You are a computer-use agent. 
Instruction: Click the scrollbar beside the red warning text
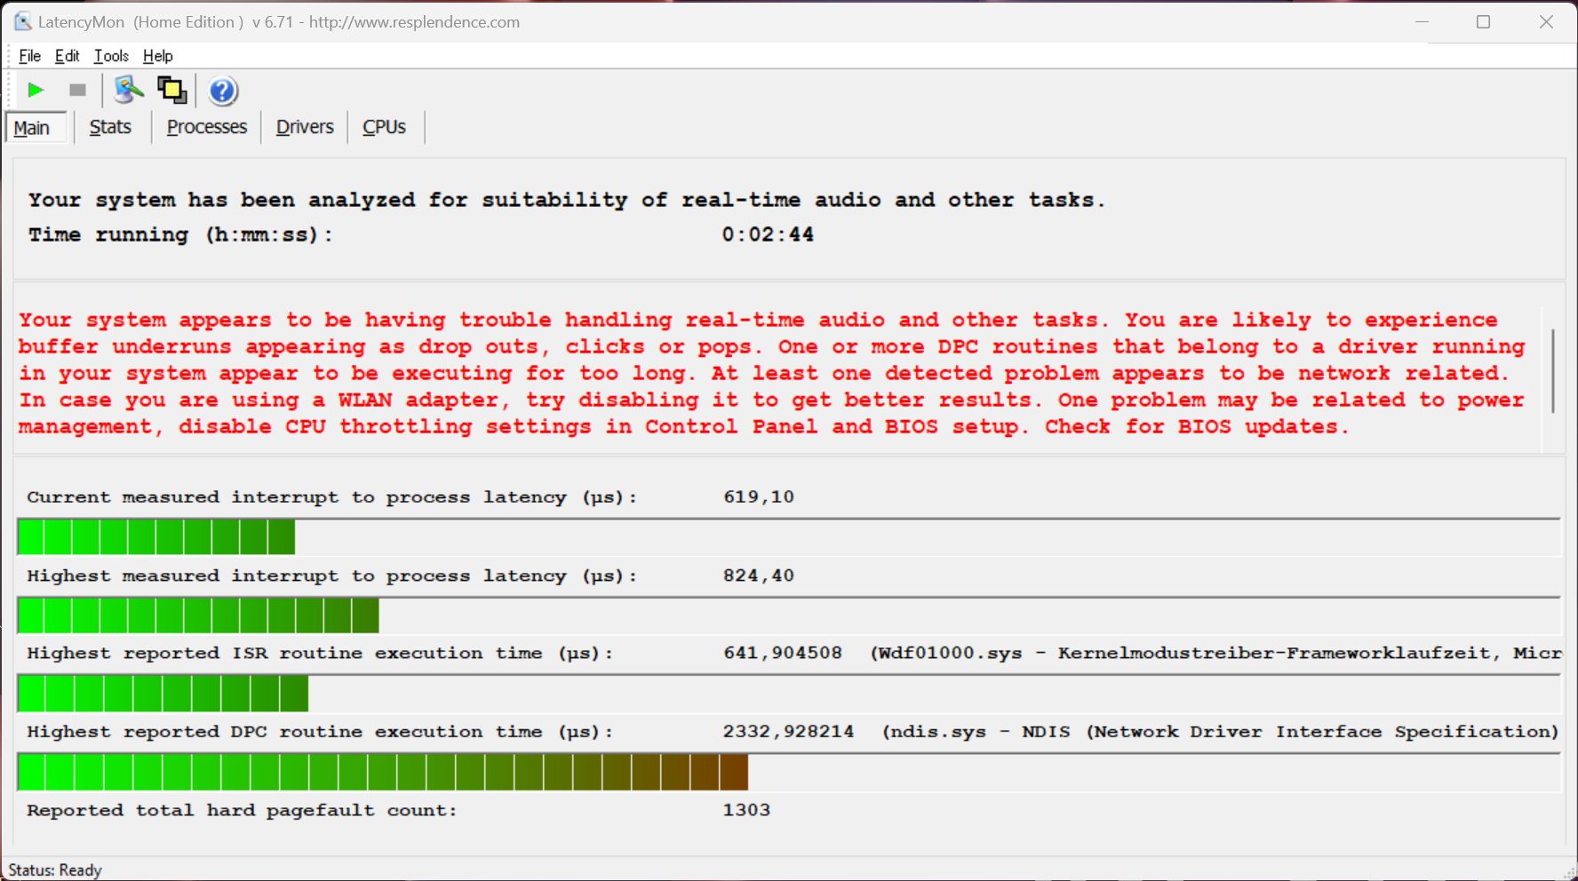click(x=1552, y=371)
